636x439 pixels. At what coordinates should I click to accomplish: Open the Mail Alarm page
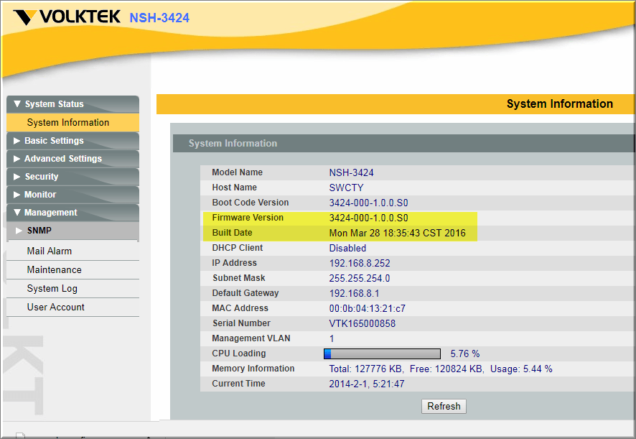73,251
